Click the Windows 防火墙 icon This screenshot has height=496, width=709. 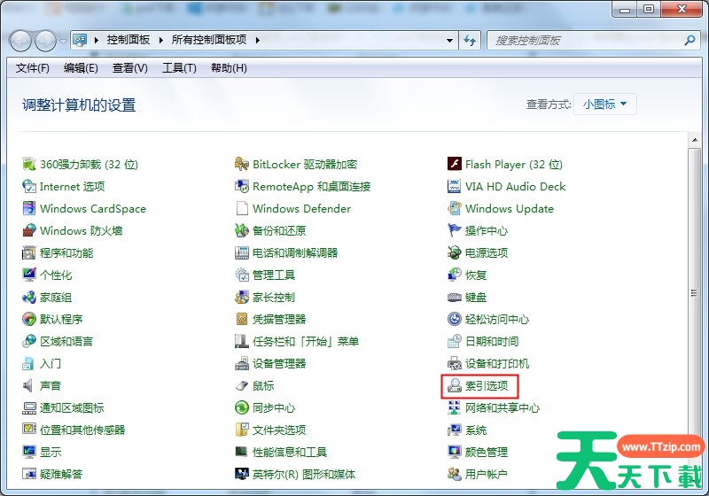(29, 230)
